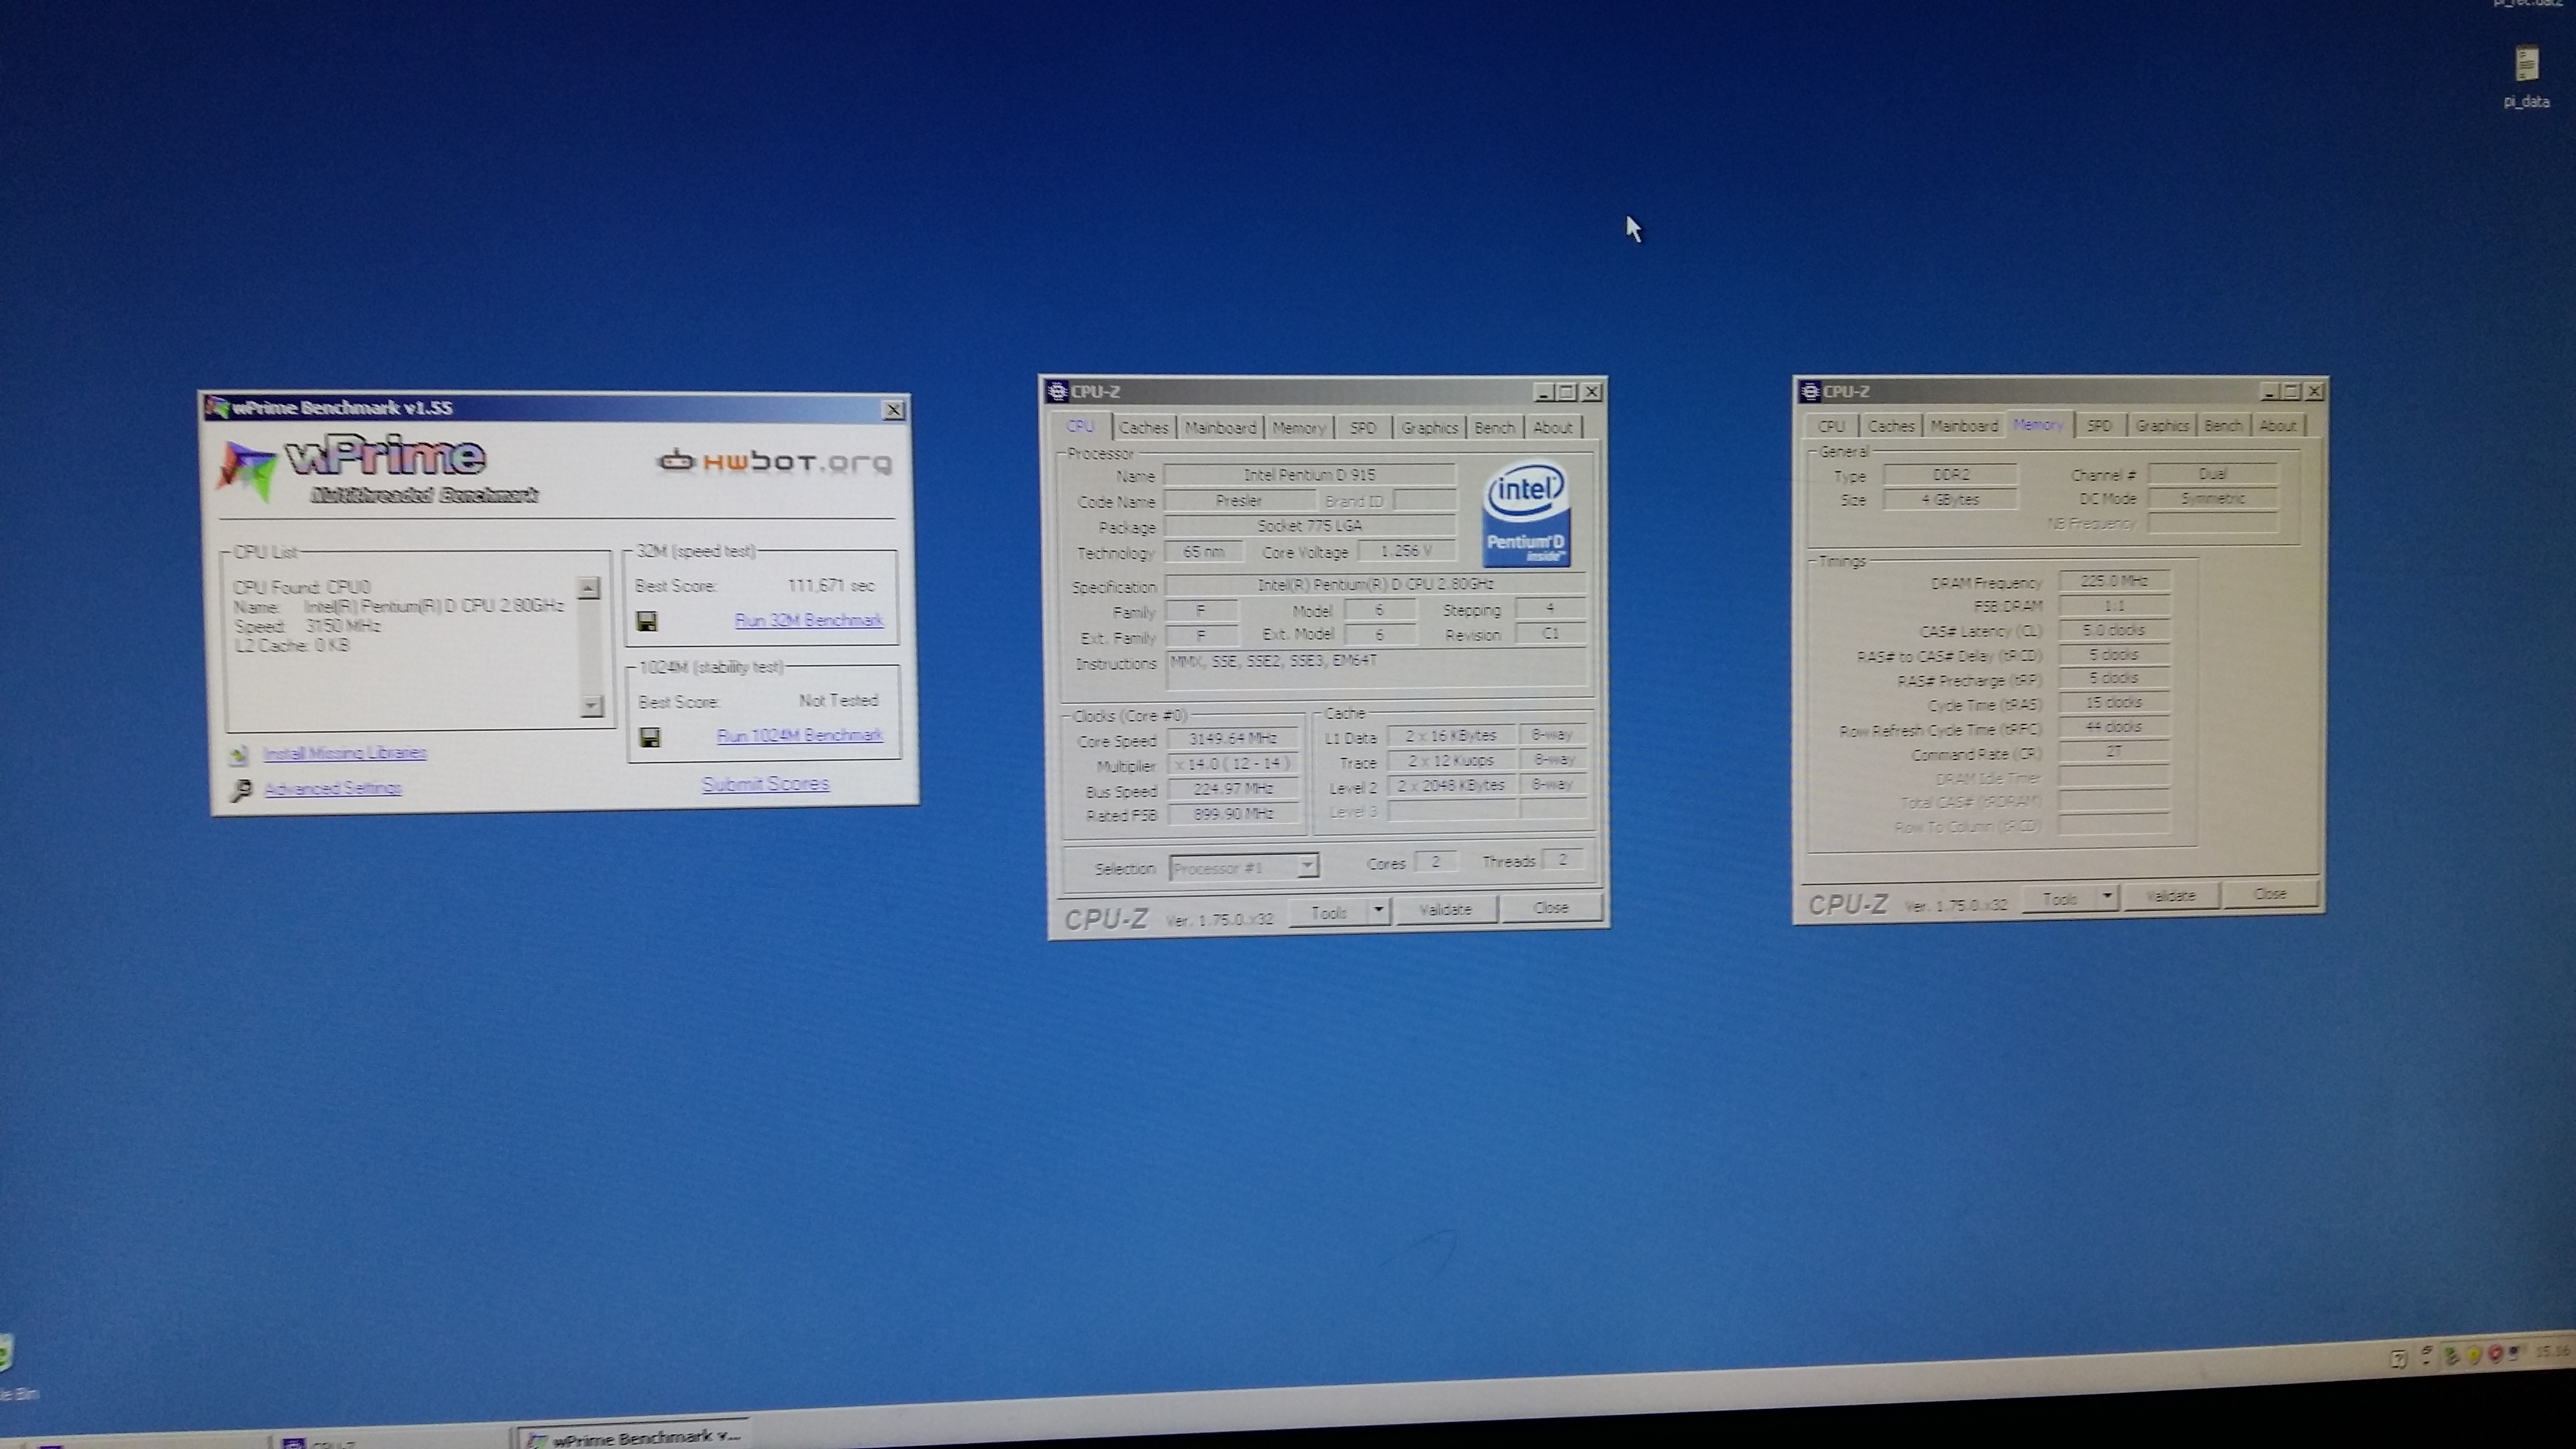Click the yellow shield system tray icon
The height and width of the screenshot is (1449, 2576).
coord(2474,1355)
